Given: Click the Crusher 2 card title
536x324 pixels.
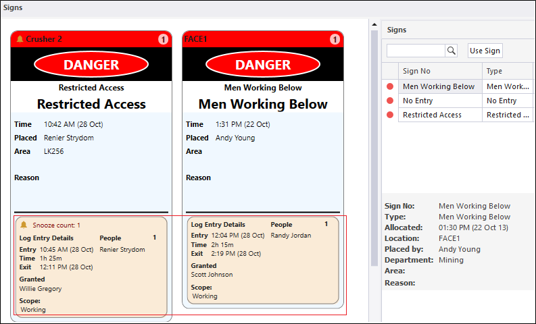Looking at the screenshot, I should 44,39.
